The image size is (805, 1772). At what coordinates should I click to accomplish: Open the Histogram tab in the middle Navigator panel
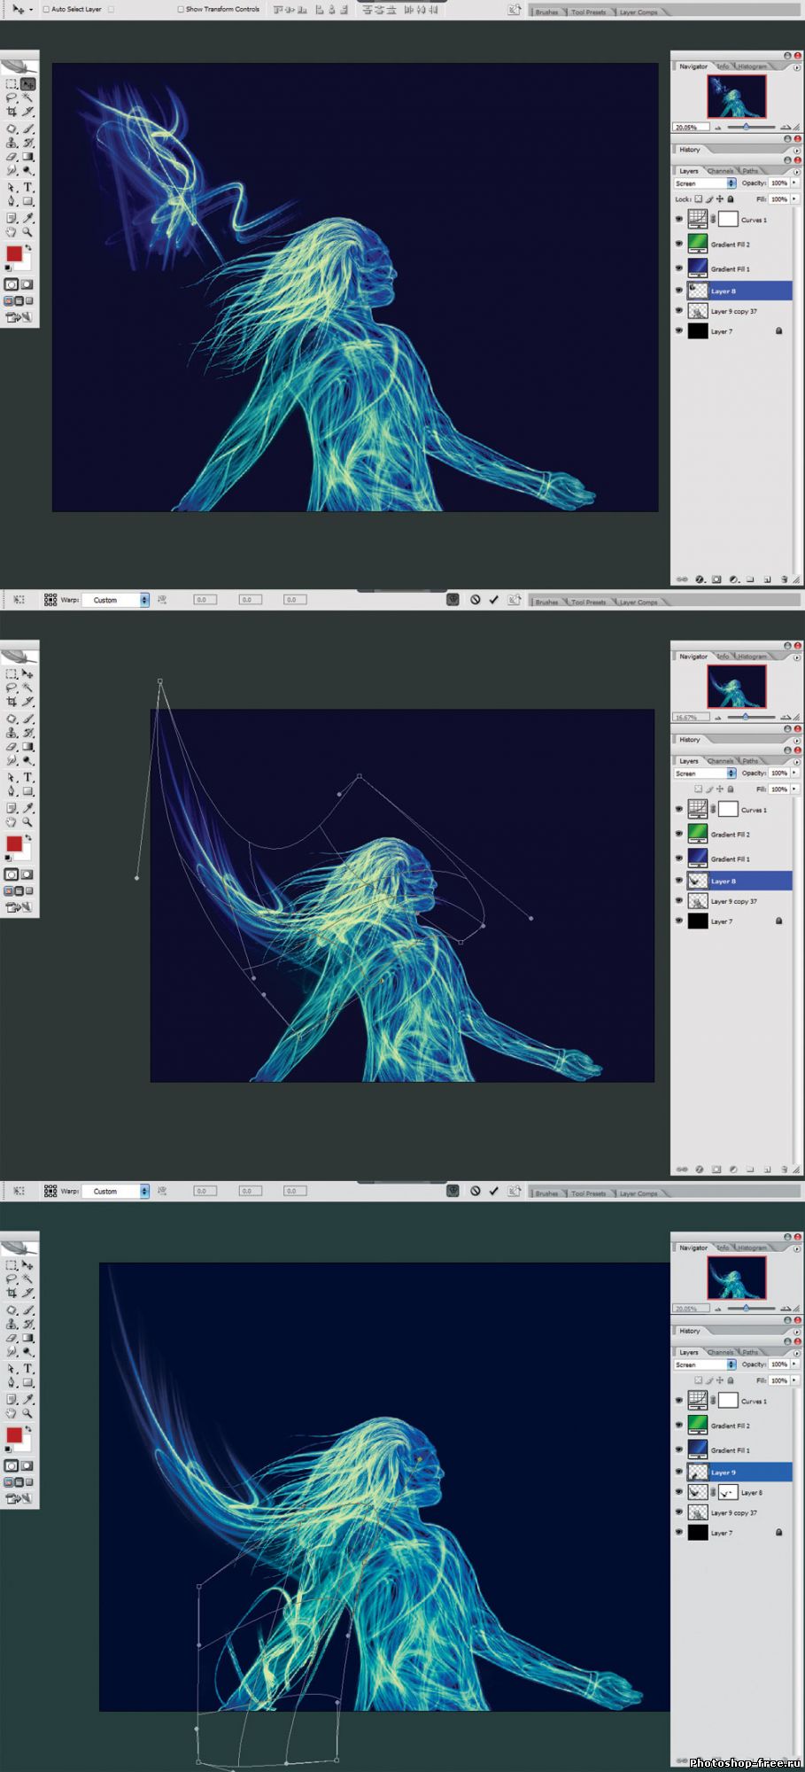752,657
